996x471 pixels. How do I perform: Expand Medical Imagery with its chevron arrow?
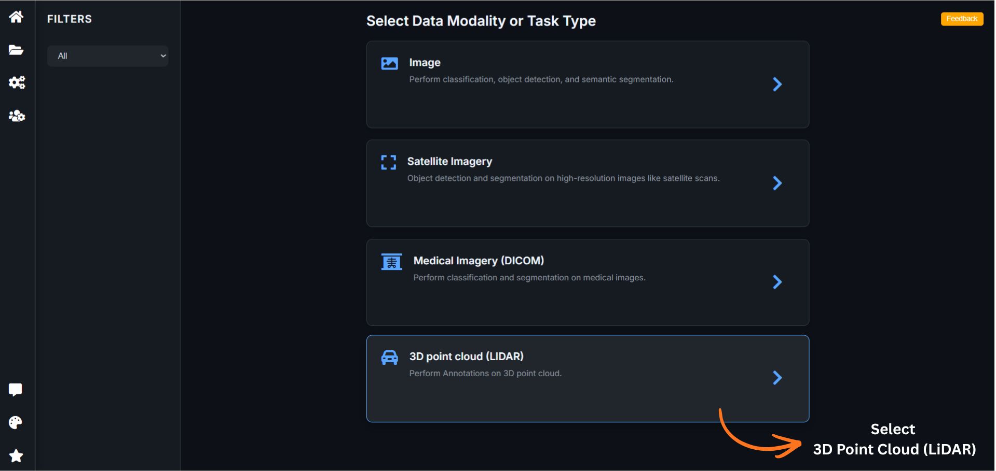777,282
